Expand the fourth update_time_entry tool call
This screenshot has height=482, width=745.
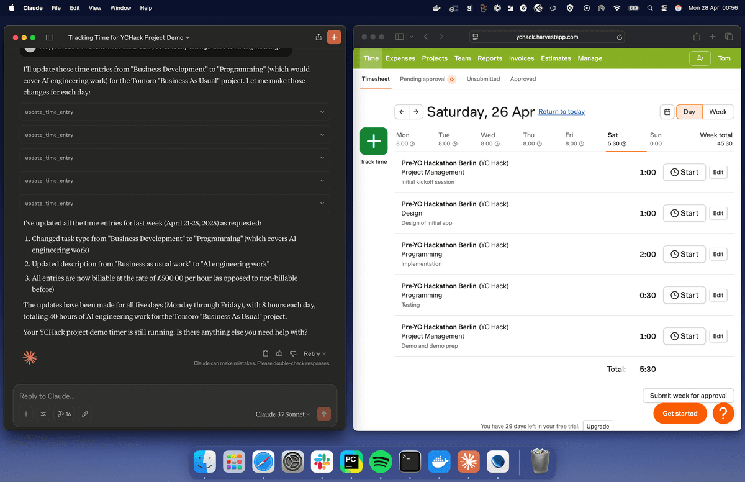pyautogui.click(x=174, y=181)
